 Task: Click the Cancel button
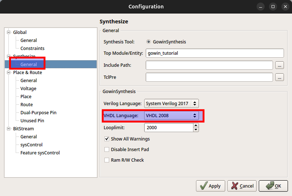coord(242,186)
